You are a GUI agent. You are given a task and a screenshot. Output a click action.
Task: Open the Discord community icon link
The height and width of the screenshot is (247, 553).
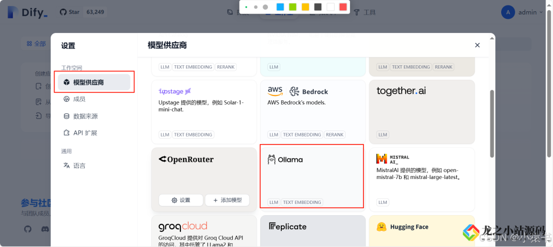(x=45, y=229)
